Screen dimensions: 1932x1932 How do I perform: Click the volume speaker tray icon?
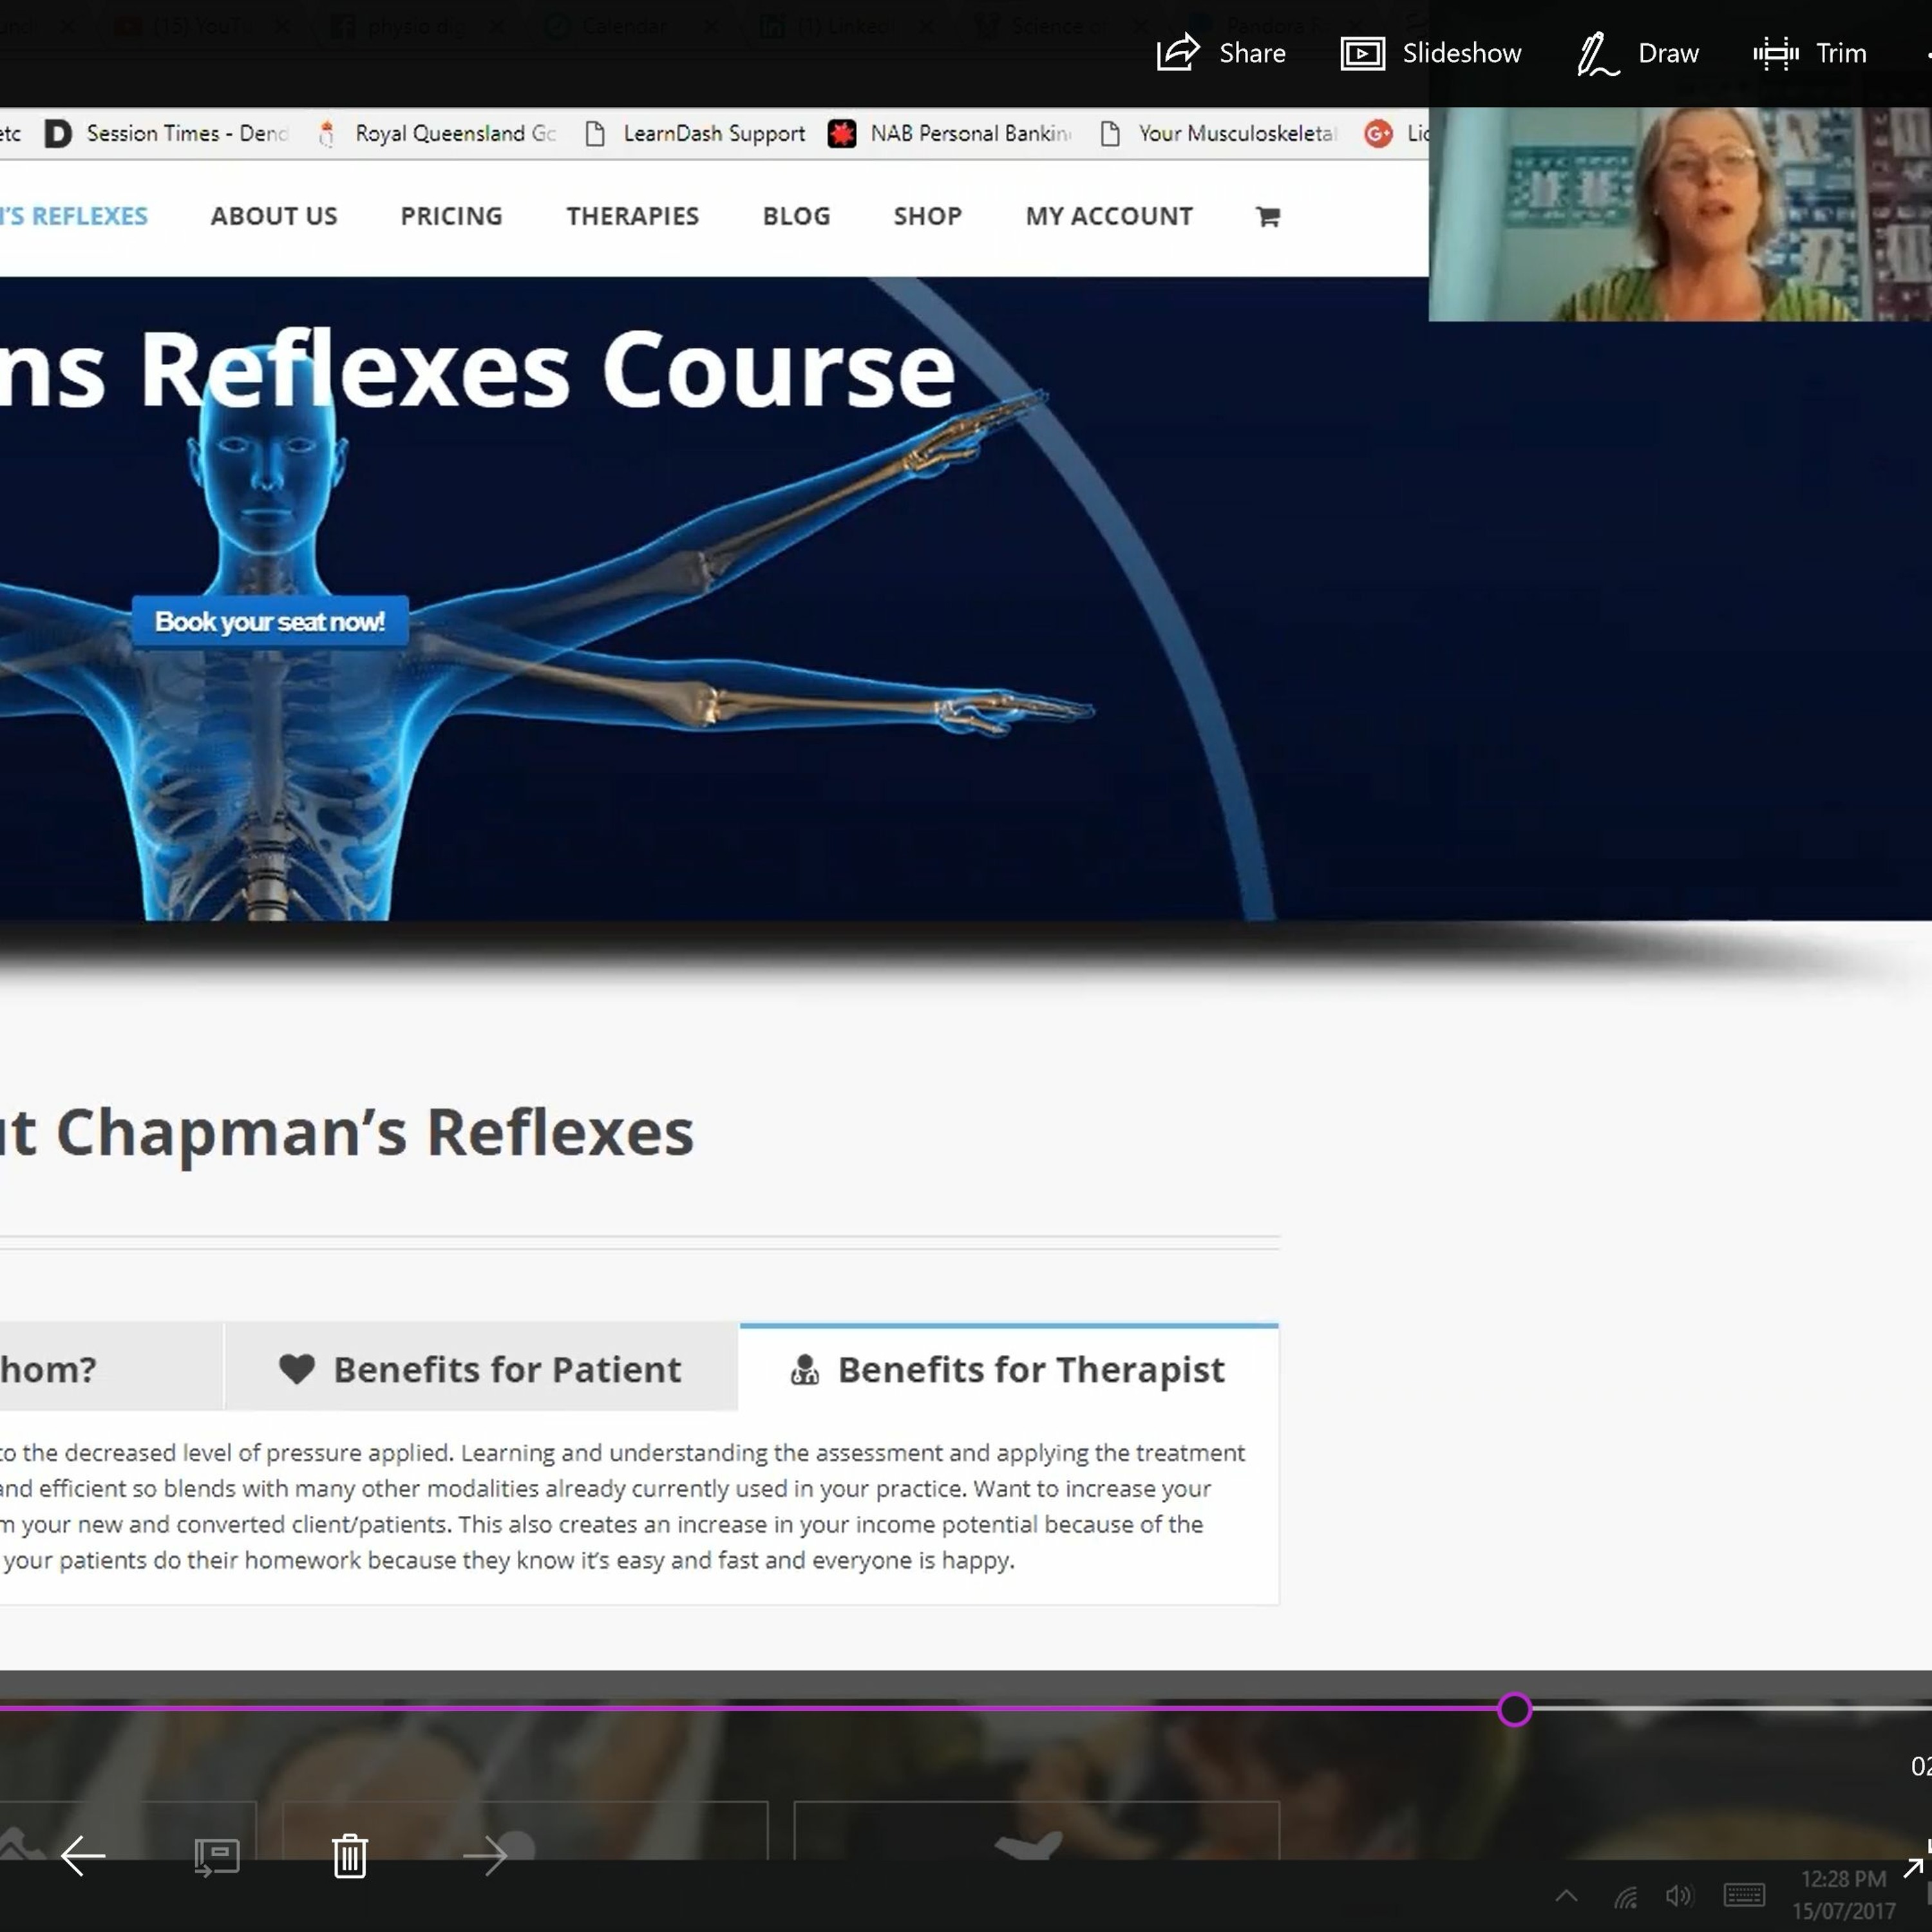(x=1680, y=1896)
